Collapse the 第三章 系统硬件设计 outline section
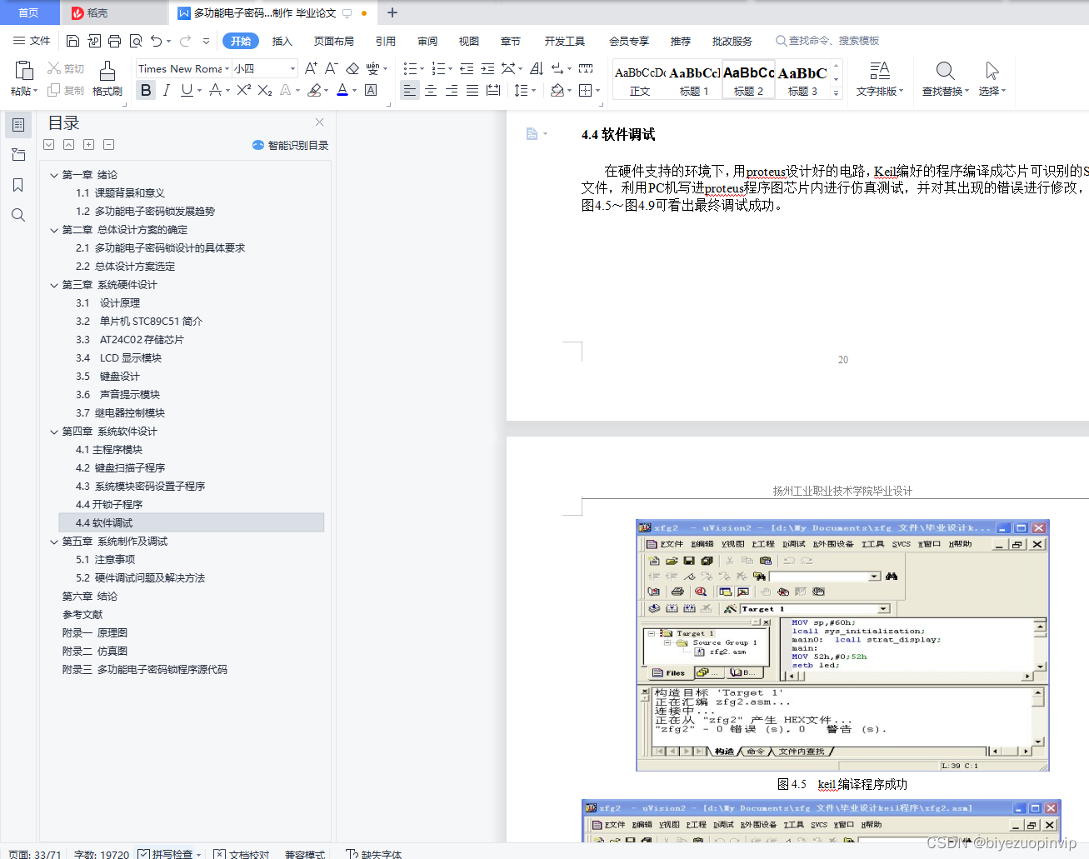Screen dimensions: 1089x859 [x=53, y=284]
